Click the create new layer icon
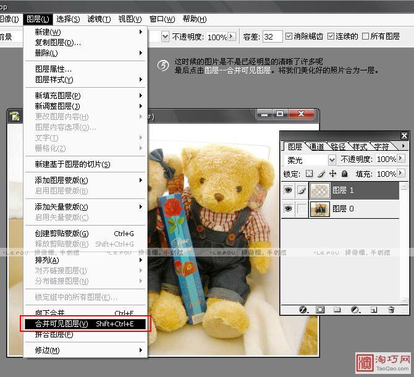Image resolution: width=414 pixels, height=377 pixels. tap(374, 309)
